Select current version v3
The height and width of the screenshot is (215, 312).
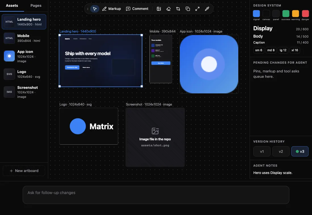(x=300, y=151)
